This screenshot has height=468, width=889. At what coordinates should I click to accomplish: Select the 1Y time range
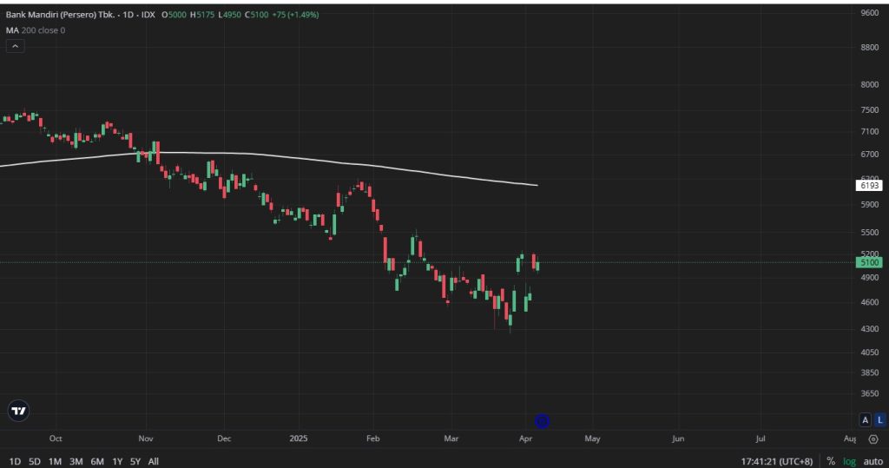[x=117, y=461]
